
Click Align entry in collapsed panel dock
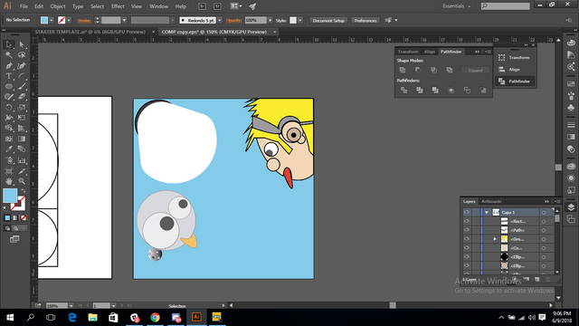pyautogui.click(x=515, y=70)
